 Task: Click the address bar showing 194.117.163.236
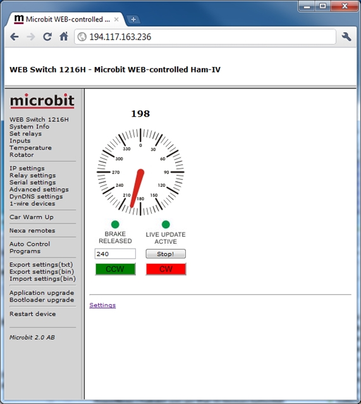(x=205, y=37)
